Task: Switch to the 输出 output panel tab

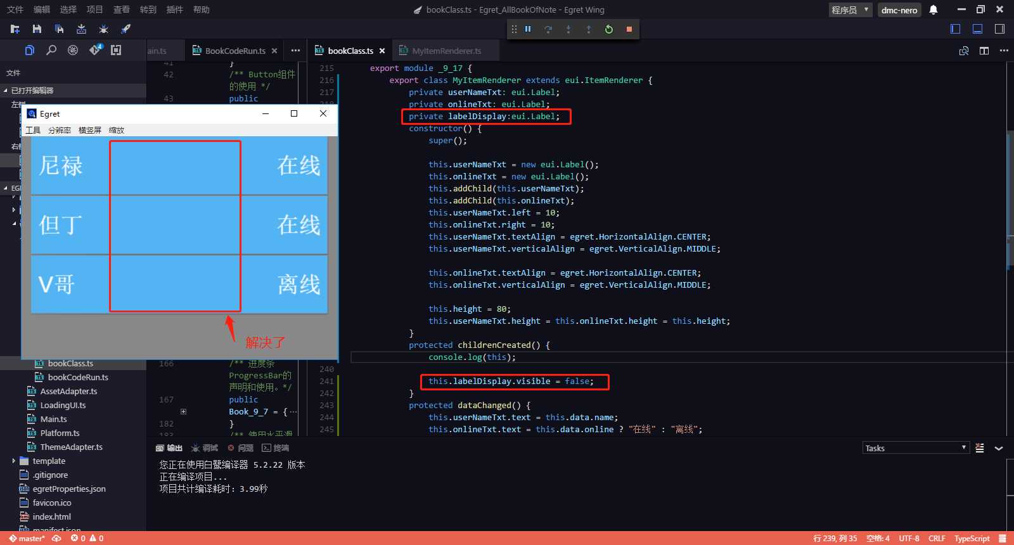Action: click(169, 448)
